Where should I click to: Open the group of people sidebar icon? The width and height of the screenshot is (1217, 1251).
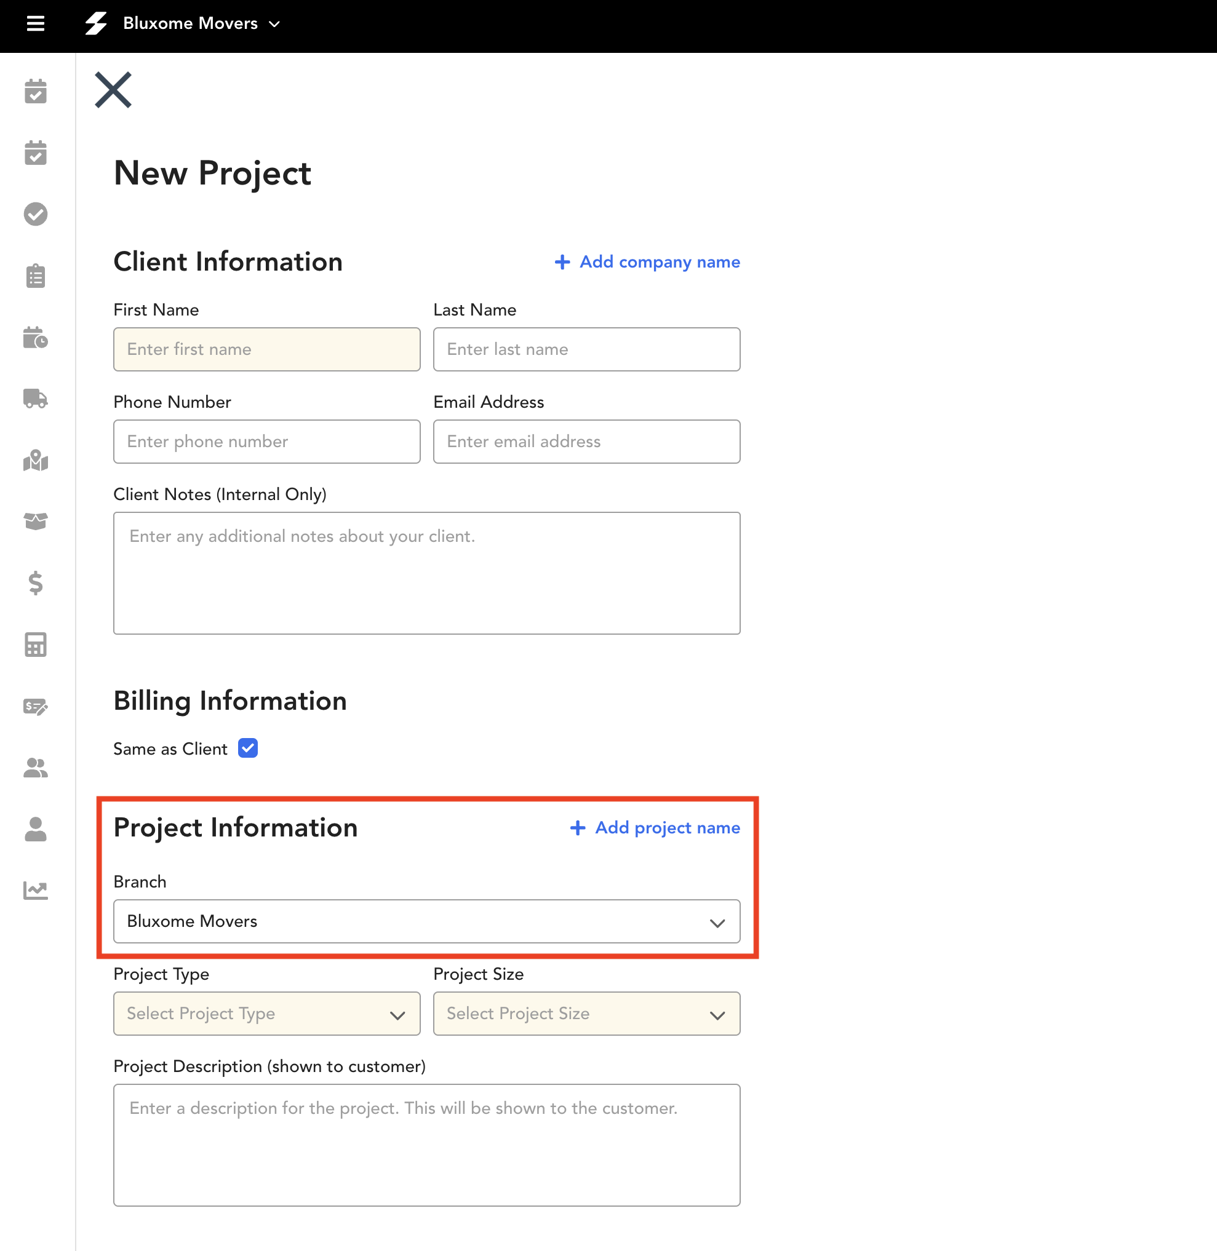[36, 768]
